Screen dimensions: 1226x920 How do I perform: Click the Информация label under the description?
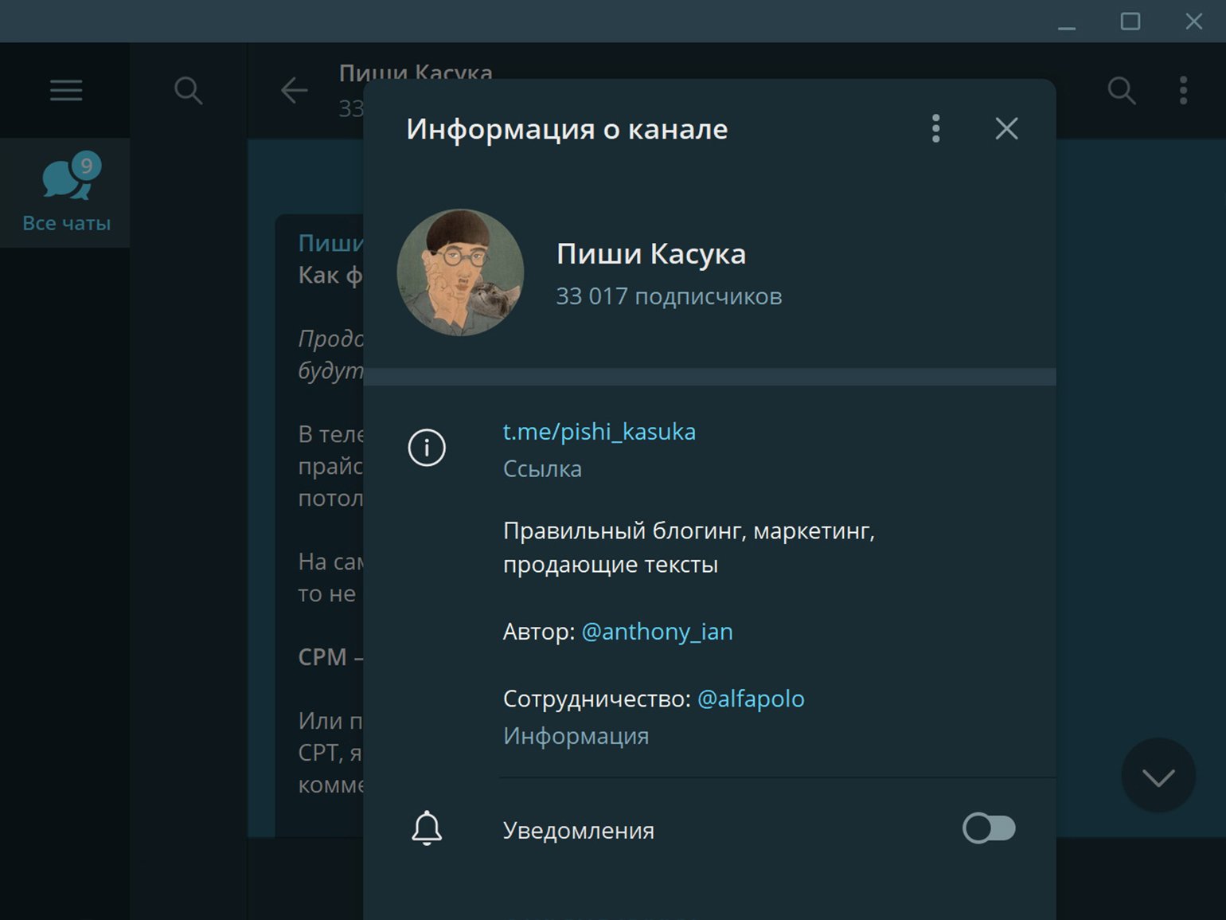[x=576, y=735]
